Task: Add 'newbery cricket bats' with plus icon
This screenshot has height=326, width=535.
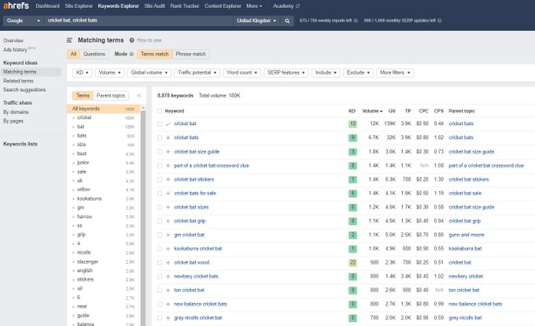Action: coord(168,276)
